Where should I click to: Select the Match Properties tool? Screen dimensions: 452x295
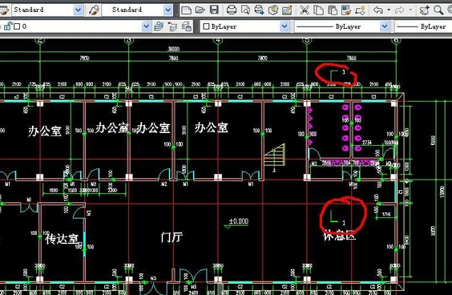[x=346, y=10]
